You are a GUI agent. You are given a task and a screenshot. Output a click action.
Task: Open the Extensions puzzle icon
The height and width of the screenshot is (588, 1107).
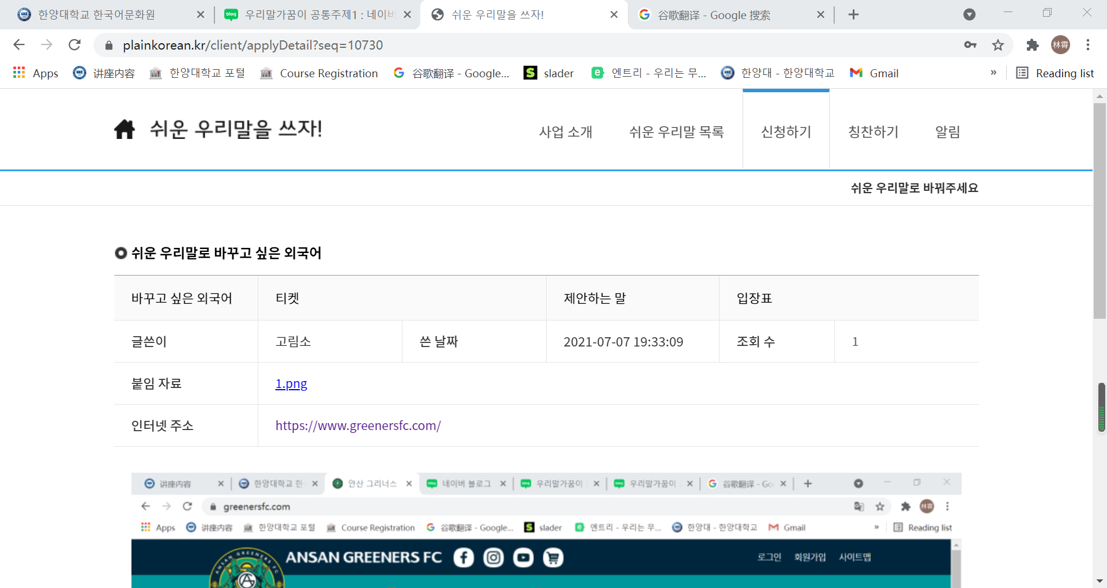1032,45
